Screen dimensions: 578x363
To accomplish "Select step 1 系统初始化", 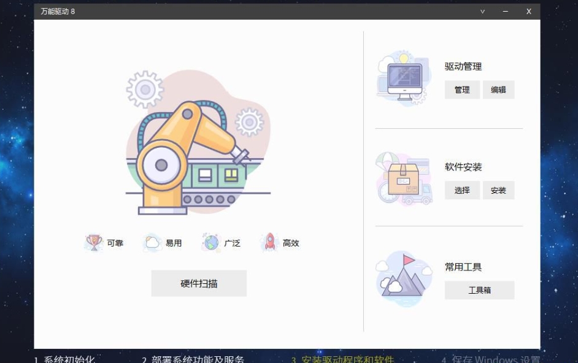I will (64, 359).
